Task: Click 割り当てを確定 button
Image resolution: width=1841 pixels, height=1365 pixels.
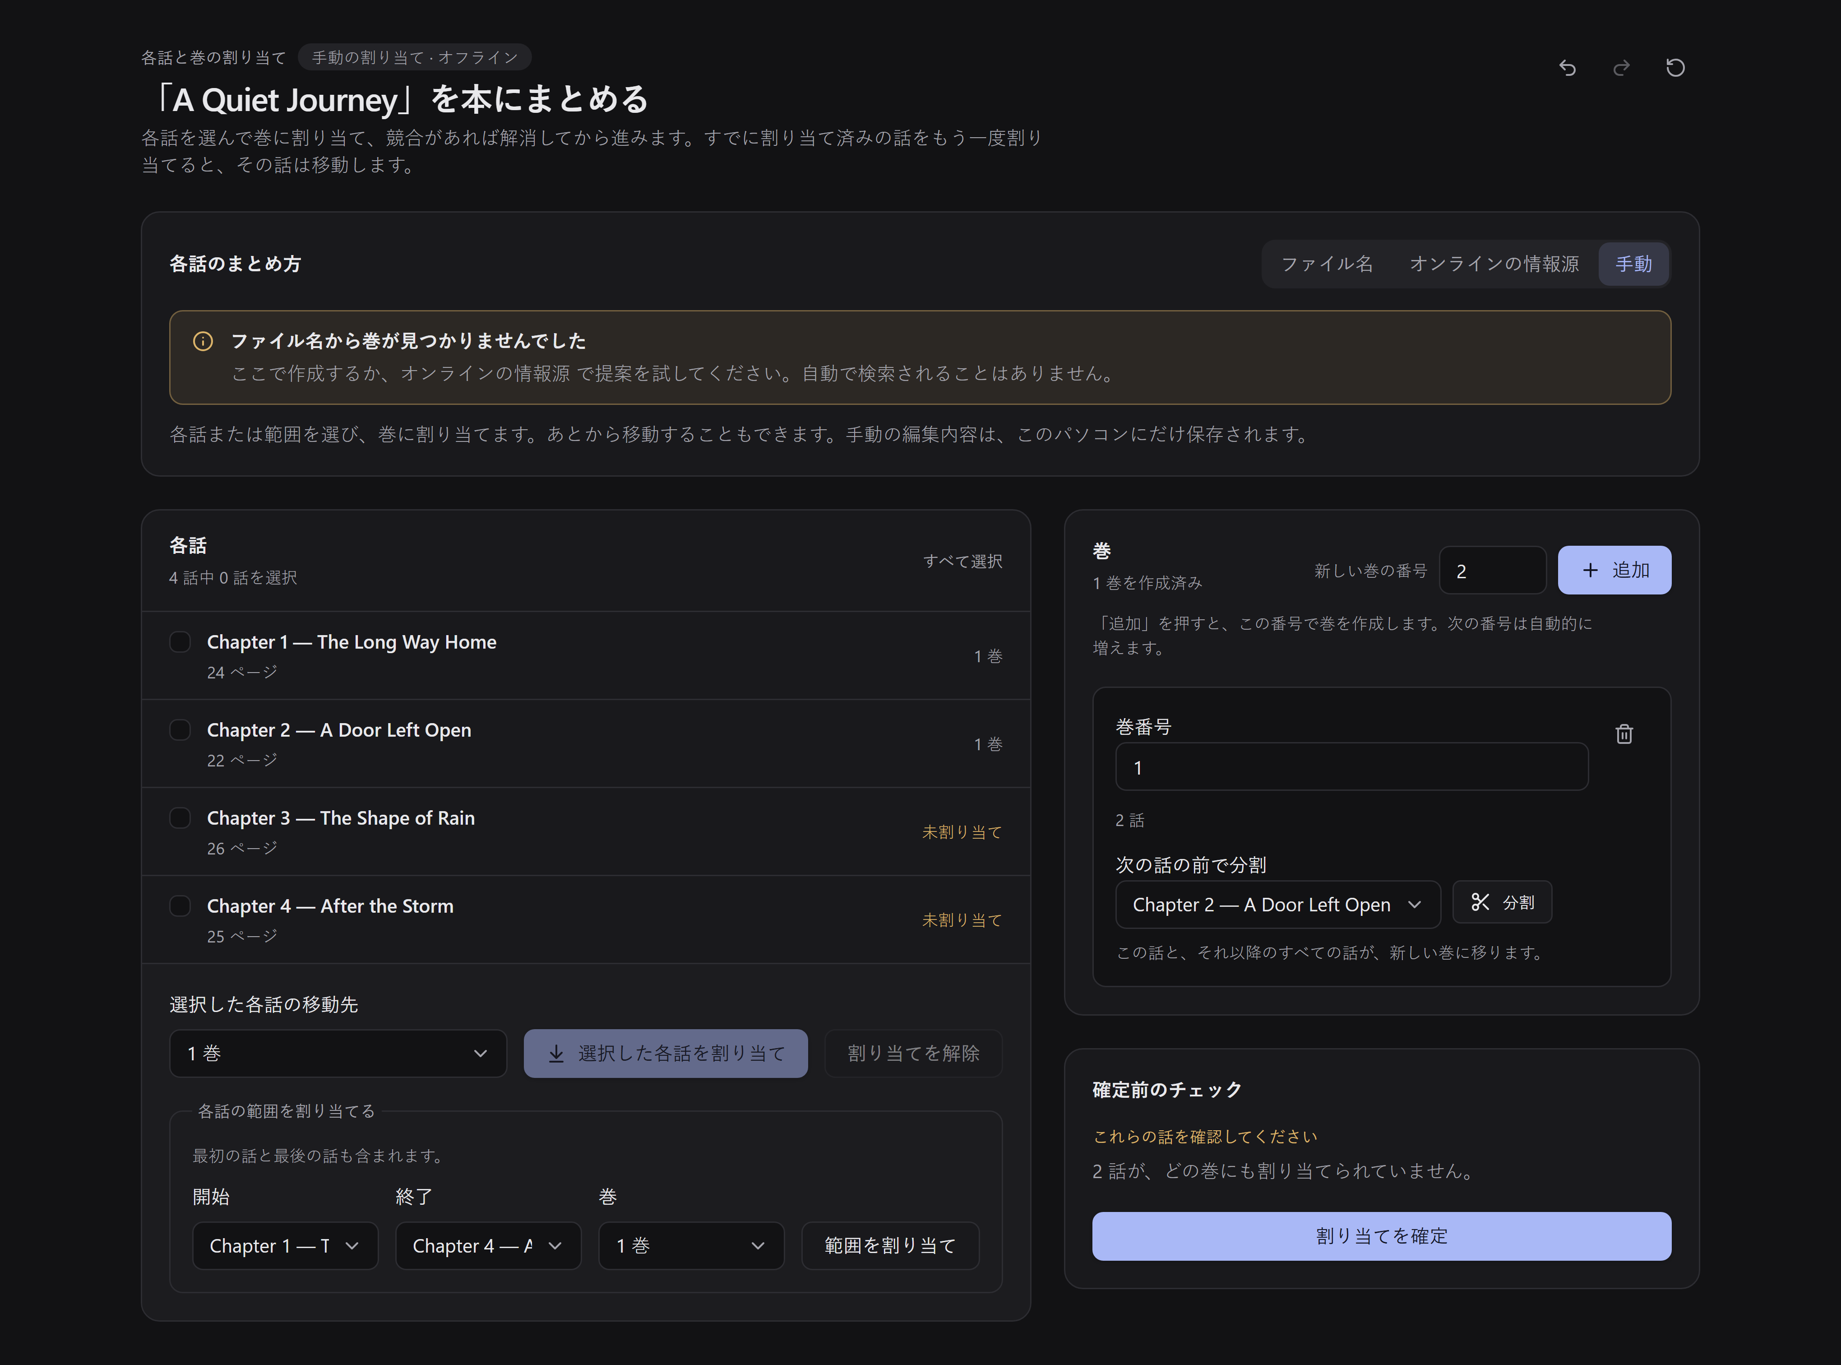Action: pos(1382,1236)
